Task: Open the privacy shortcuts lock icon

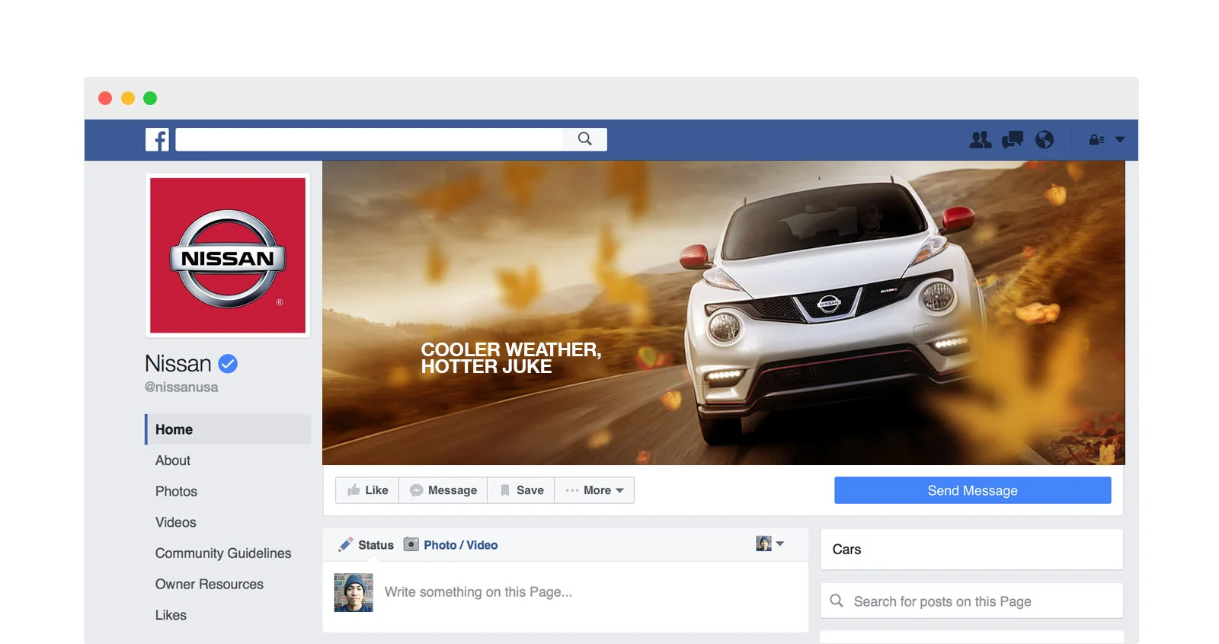Action: (x=1096, y=139)
